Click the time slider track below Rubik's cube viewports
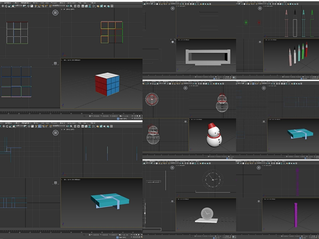Image resolution: width=319 pixels, height=239 pixels. pyautogui.click(x=71, y=113)
